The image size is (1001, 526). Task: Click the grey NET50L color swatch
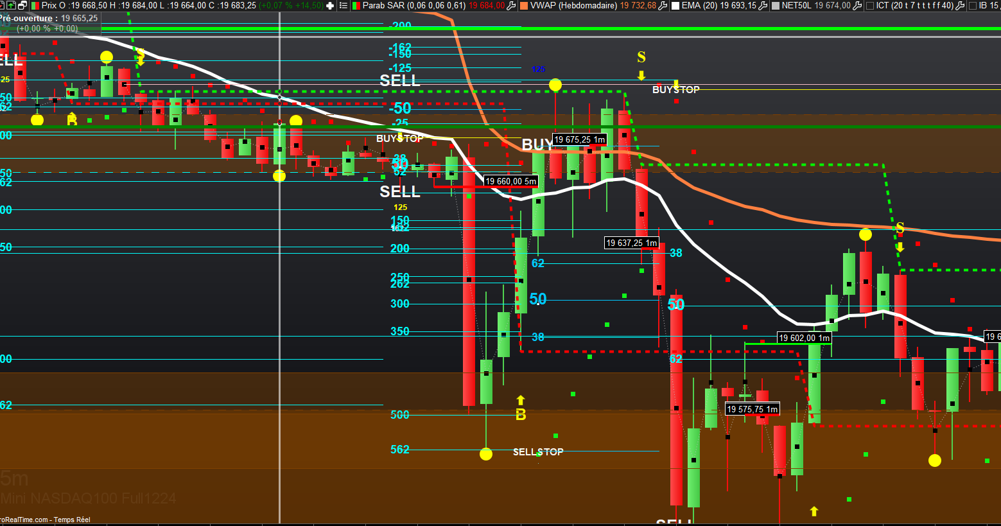click(775, 5)
